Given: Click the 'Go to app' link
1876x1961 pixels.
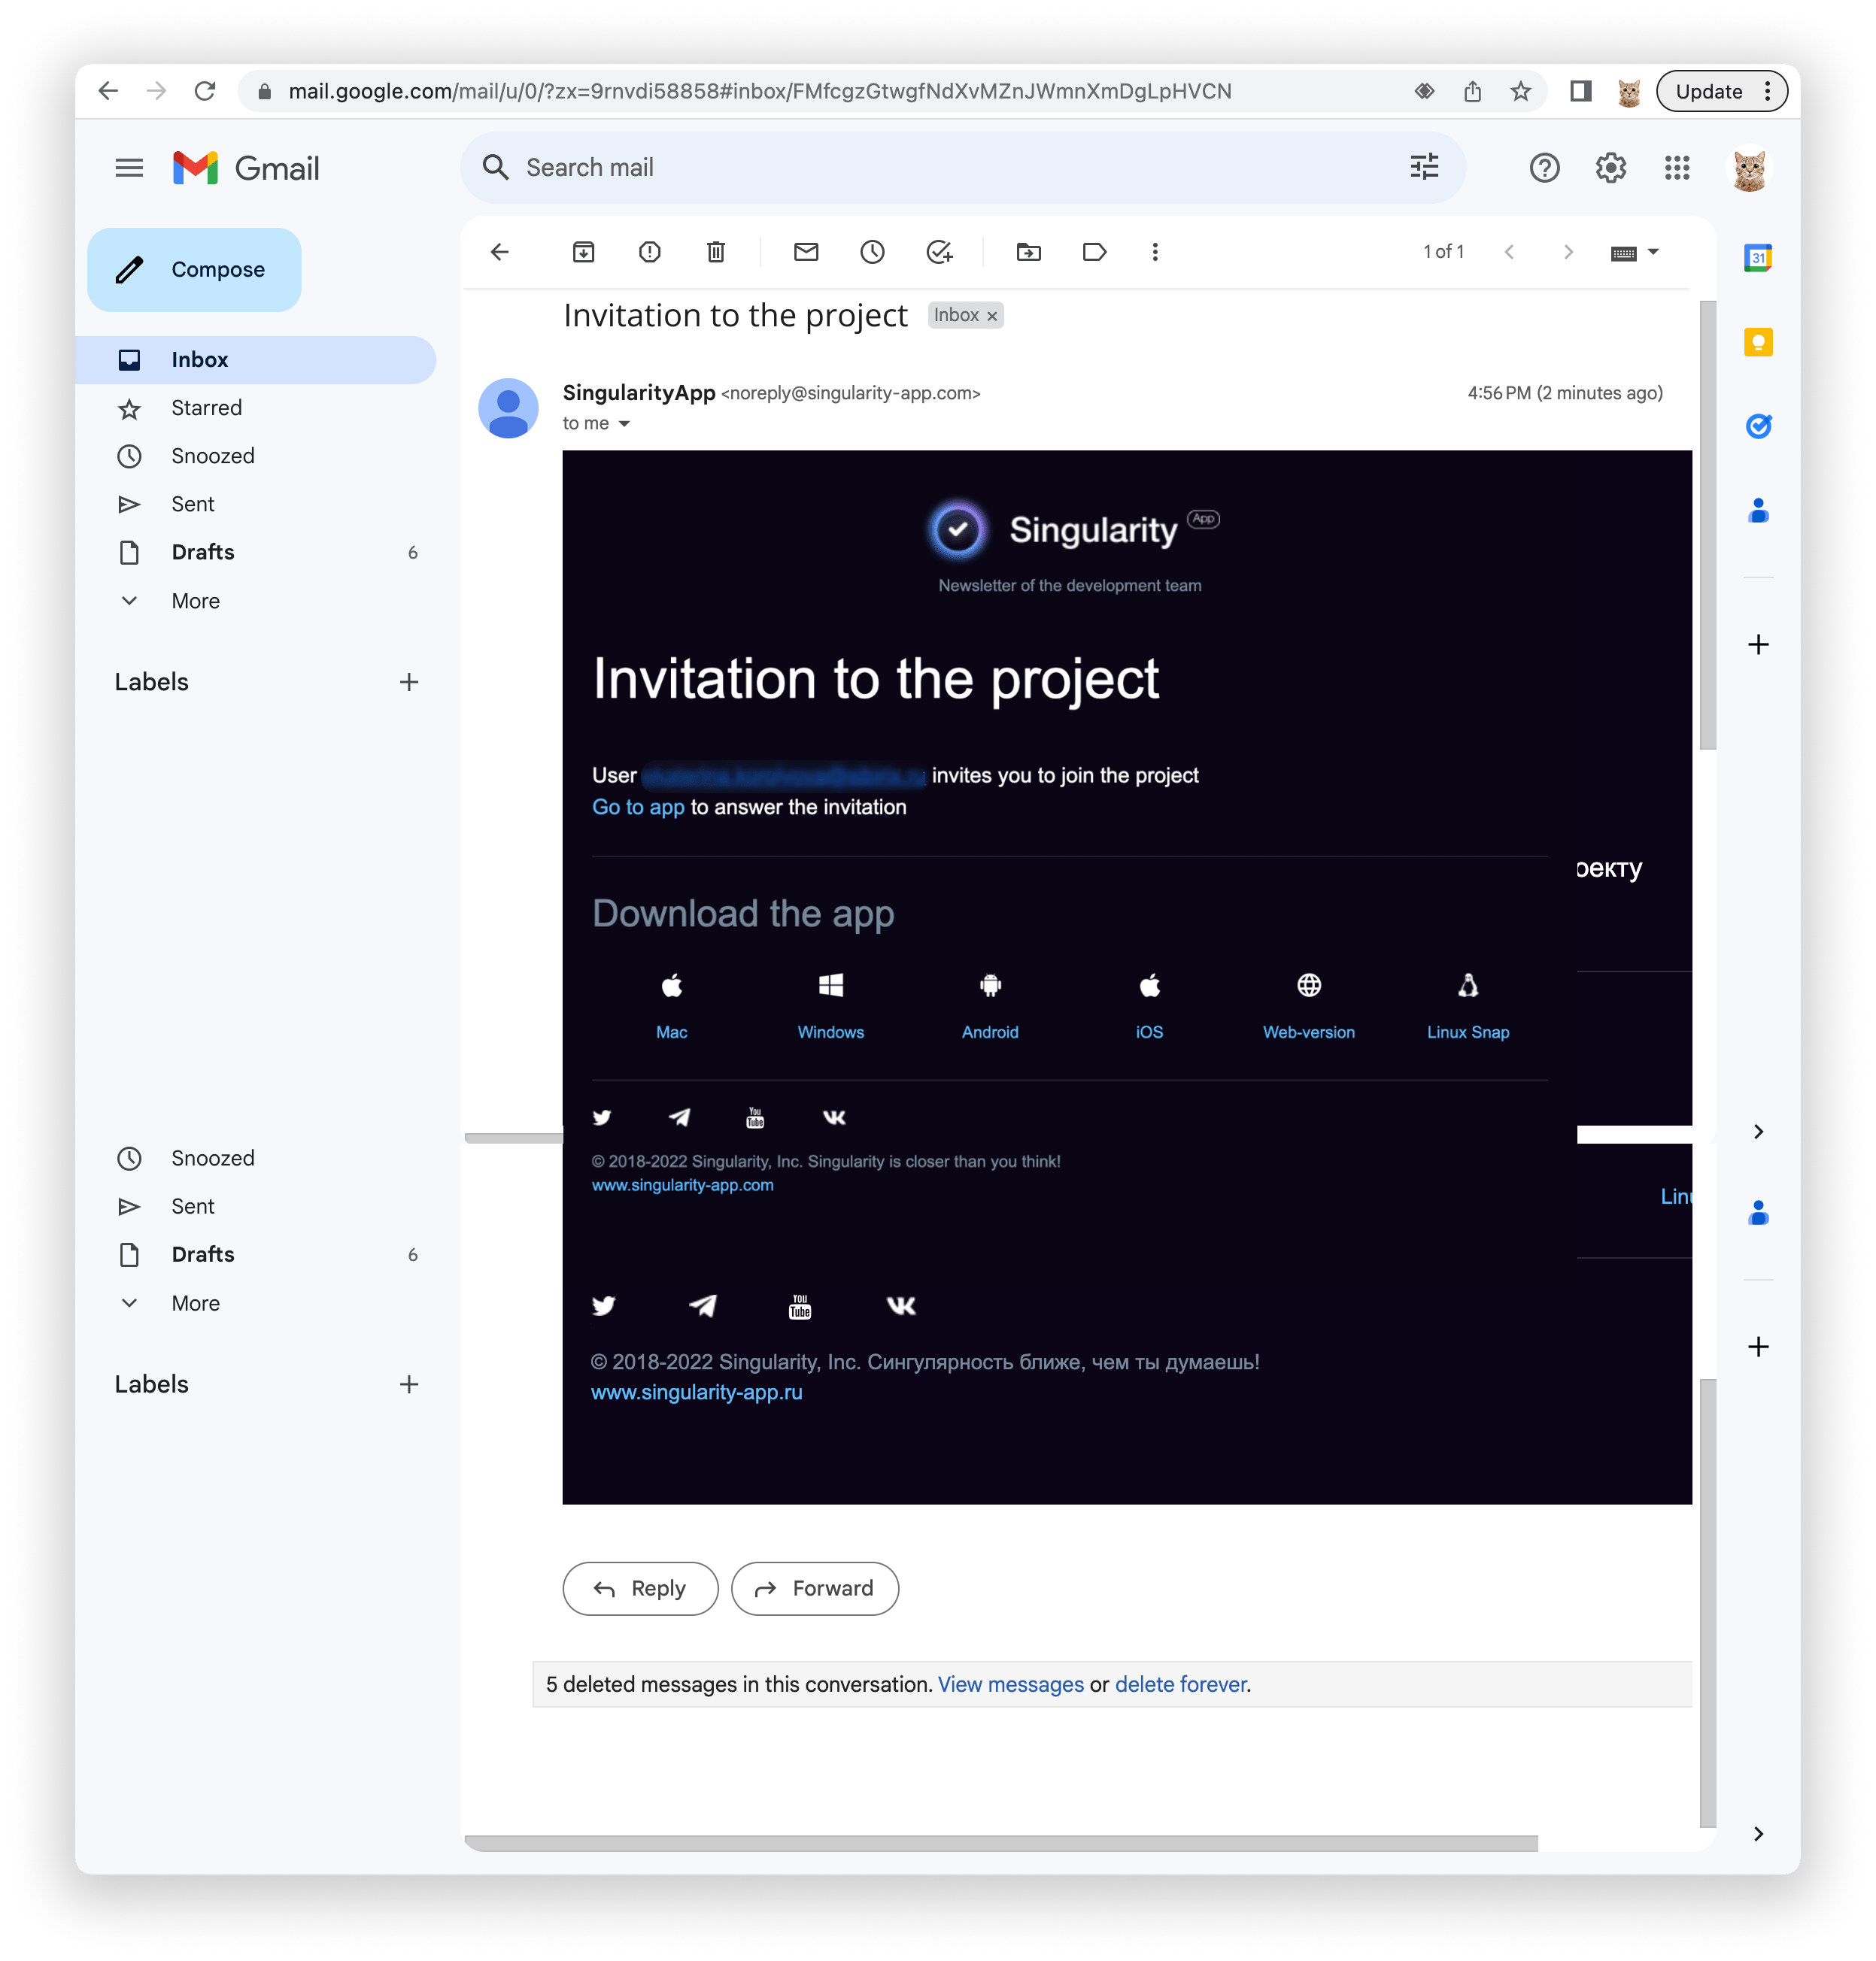Looking at the screenshot, I should (x=638, y=807).
